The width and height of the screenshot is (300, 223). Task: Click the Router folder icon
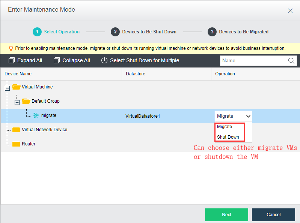click(x=16, y=144)
